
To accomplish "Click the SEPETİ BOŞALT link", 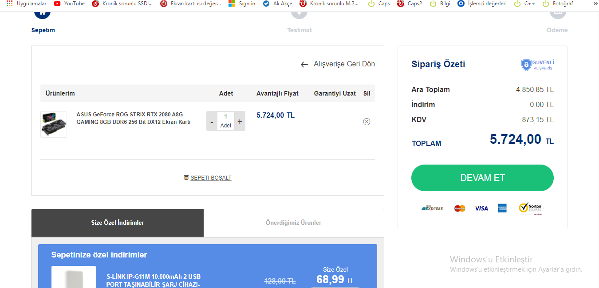I will [211, 178].
